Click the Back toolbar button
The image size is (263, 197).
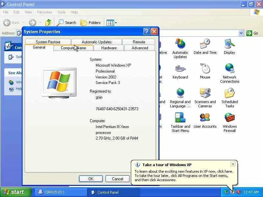pos(12,23)
